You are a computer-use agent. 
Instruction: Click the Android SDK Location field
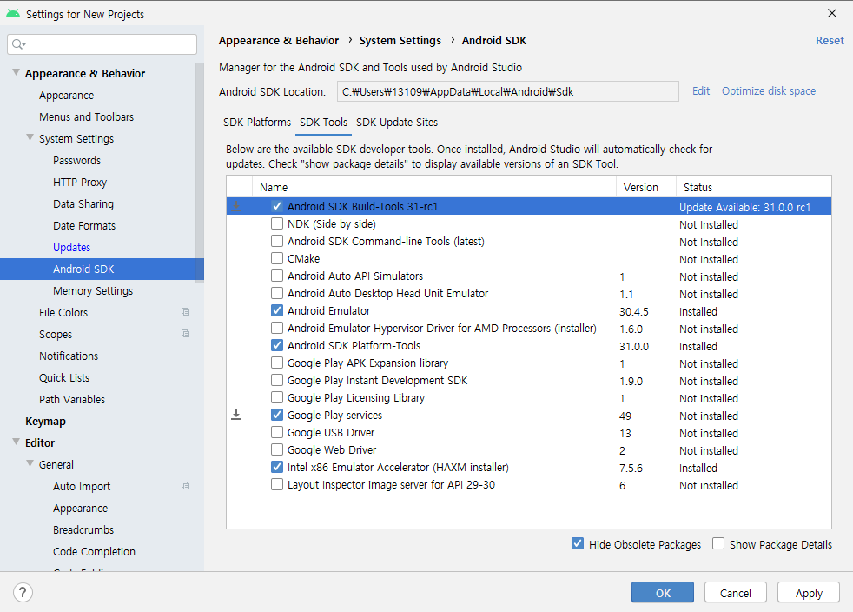pos(507,91)
